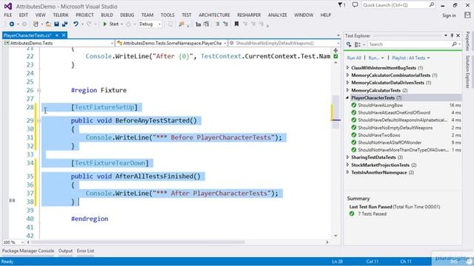Switch to the Output tab
Image resolution: width=474 pixels, height=266 pixels.
click(x=65, y=251)
